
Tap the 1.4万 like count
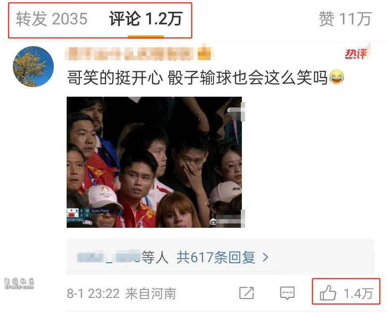coord(358,293)
